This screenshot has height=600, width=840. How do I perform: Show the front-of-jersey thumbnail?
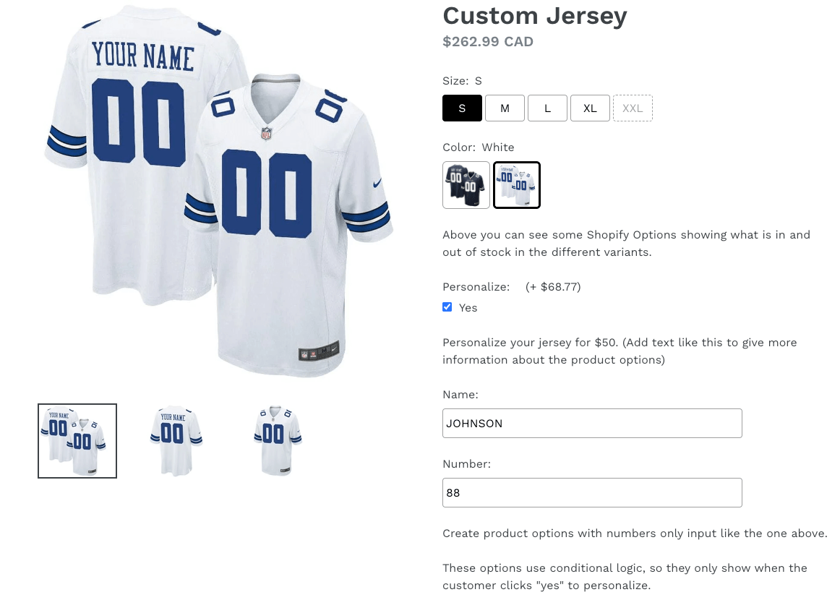coord(275,441)
